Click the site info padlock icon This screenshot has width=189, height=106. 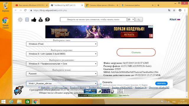click(x=31, y=10)
